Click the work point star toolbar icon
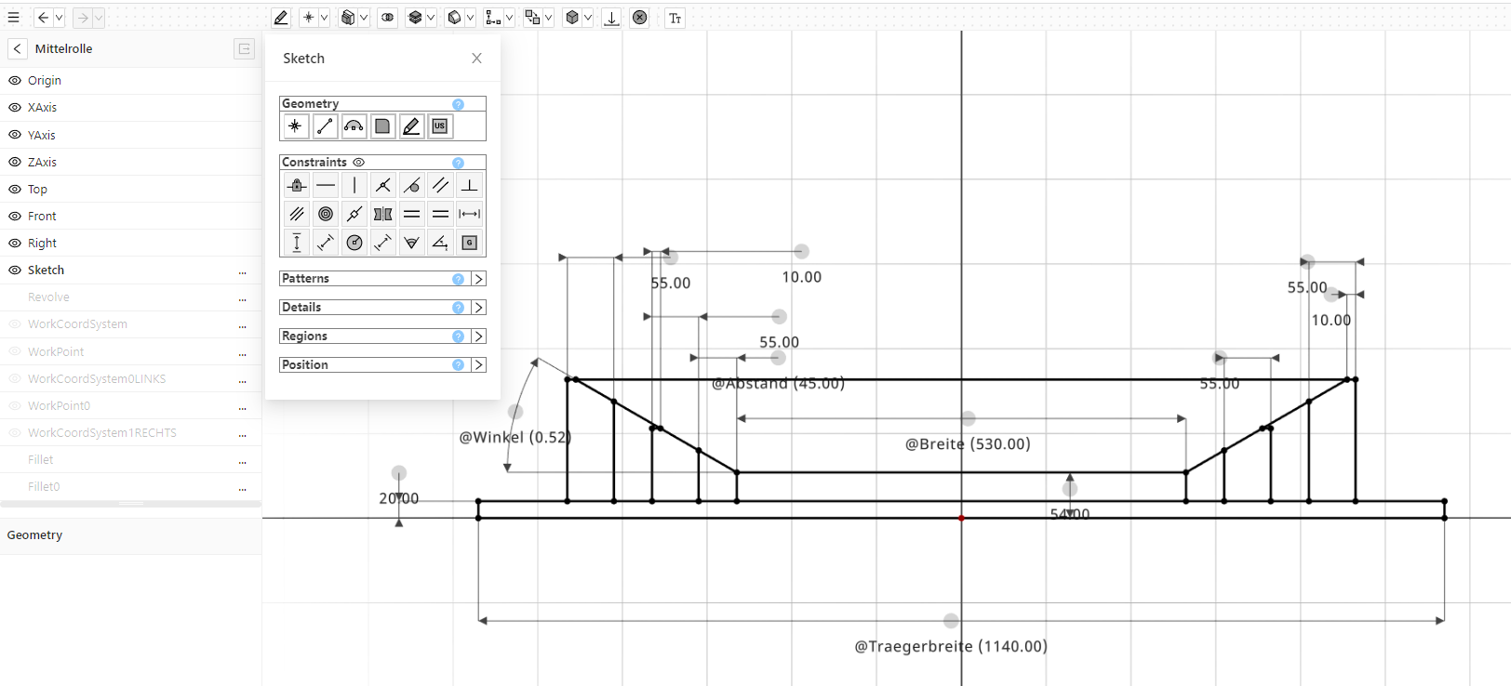 (x=308, y=18)
